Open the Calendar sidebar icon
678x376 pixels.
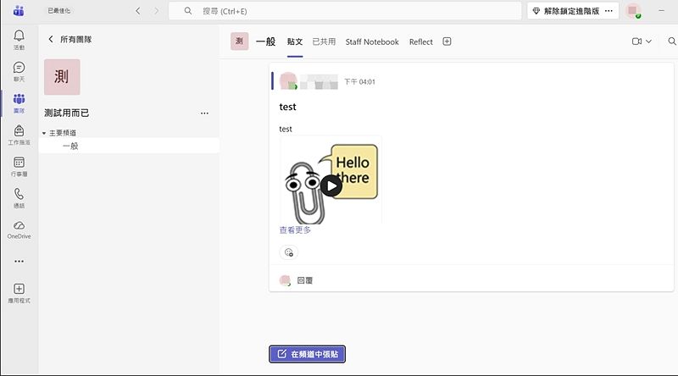pyautogui.click(x=19, y=166)
